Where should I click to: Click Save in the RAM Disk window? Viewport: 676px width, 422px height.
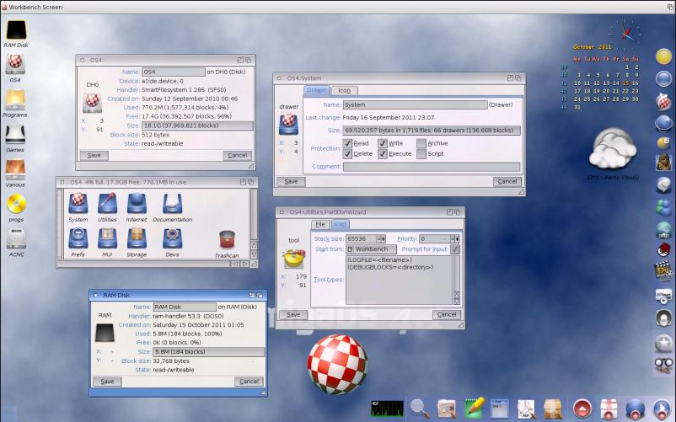click(x=107, y=382)
